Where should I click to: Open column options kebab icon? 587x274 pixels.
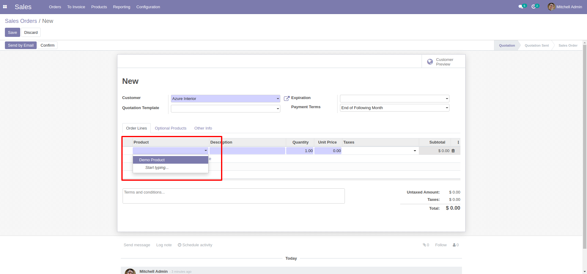tap(458, 142)
